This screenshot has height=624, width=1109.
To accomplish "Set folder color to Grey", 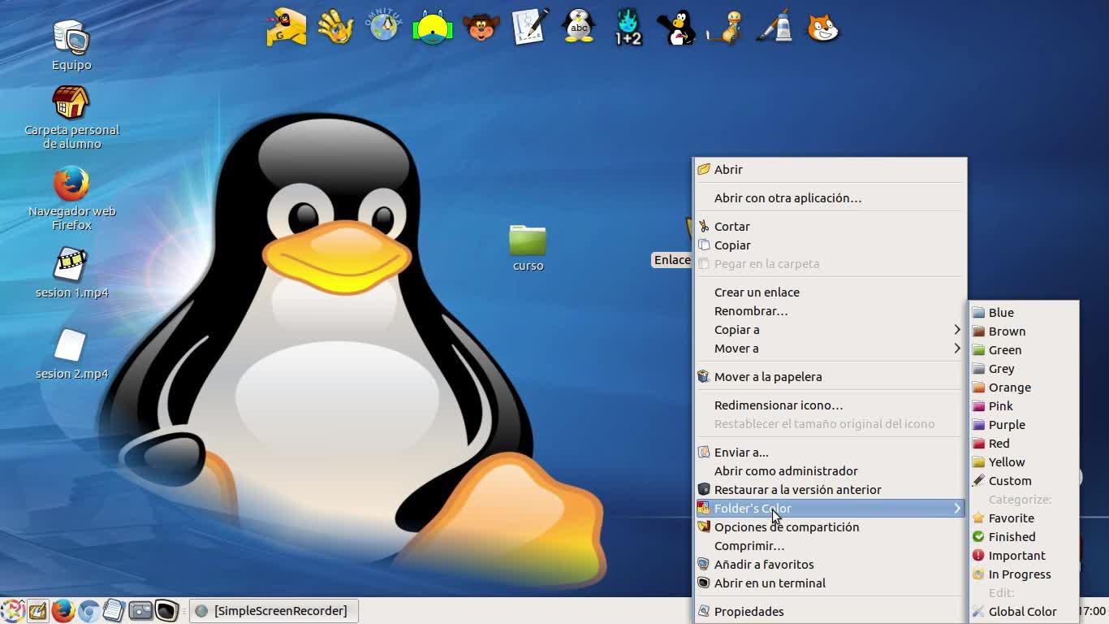I will [x=1024, y=369].
